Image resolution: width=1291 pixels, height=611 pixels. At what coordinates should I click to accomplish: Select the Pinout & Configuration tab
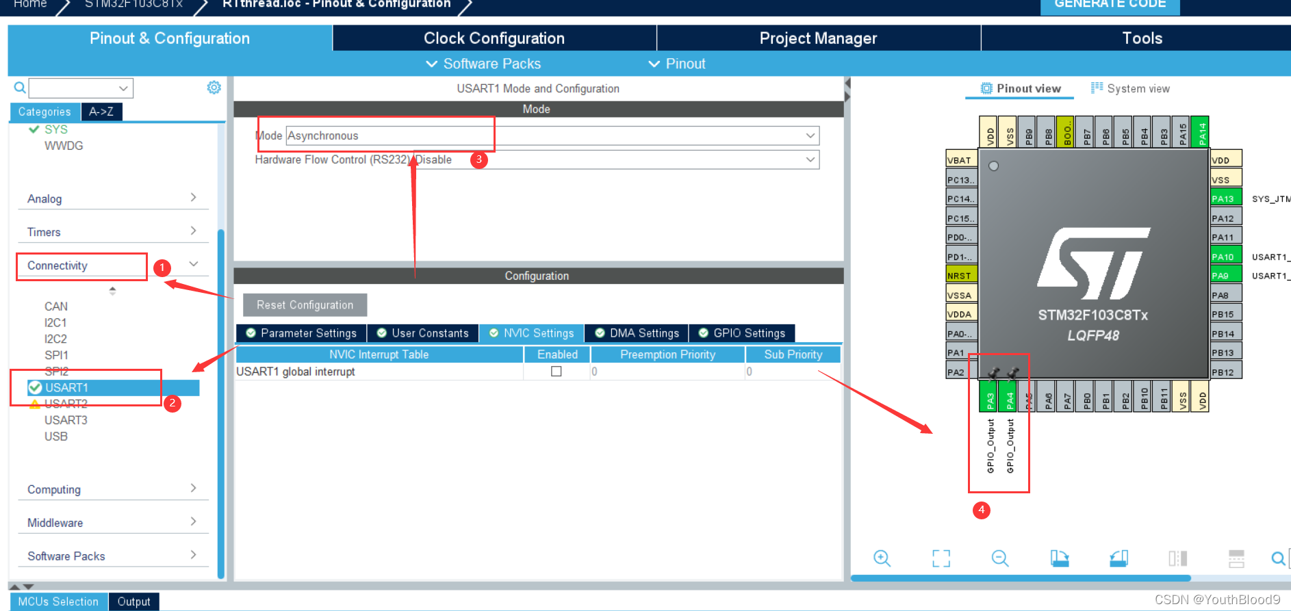170,38
